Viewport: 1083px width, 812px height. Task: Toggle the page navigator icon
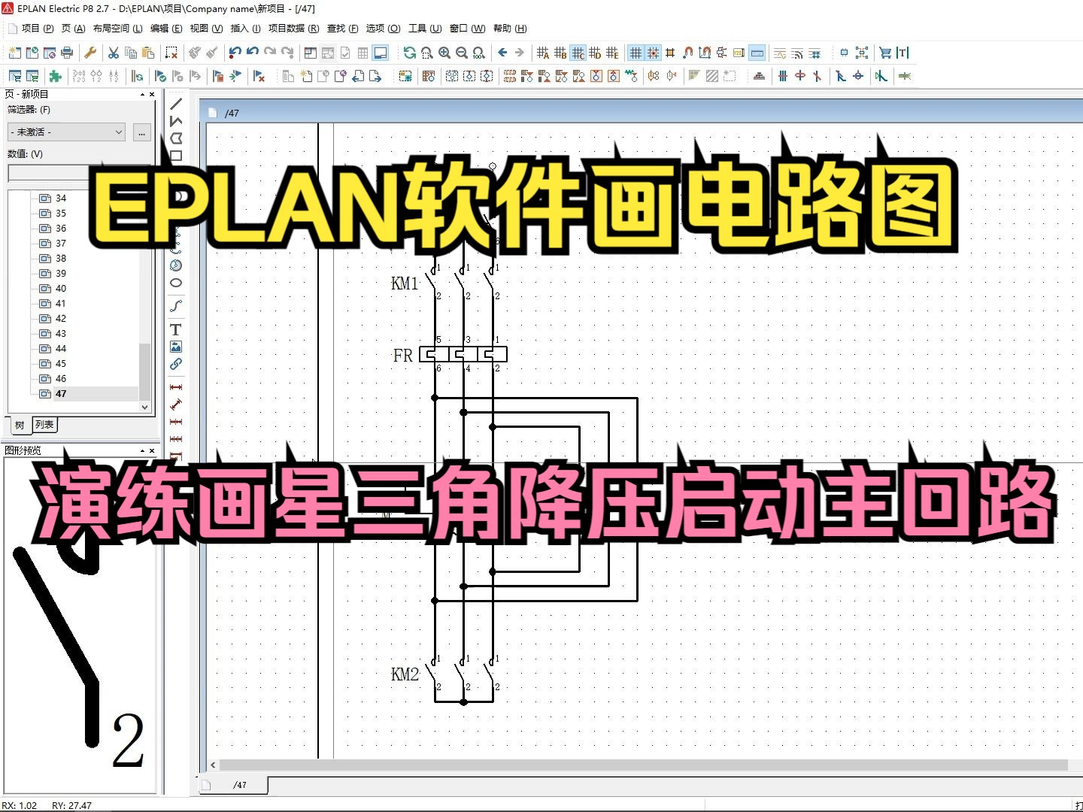click(x=311, y=53)
